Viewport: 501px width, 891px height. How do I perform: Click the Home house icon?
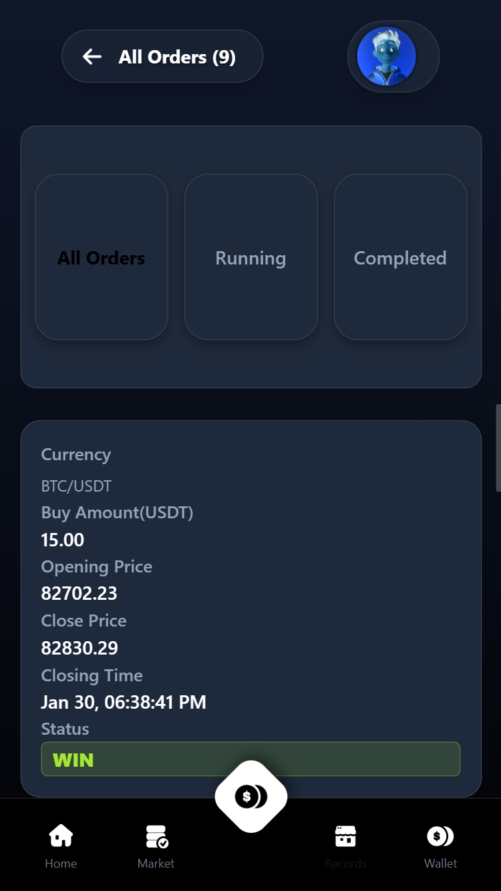click(x=61, y=836)
